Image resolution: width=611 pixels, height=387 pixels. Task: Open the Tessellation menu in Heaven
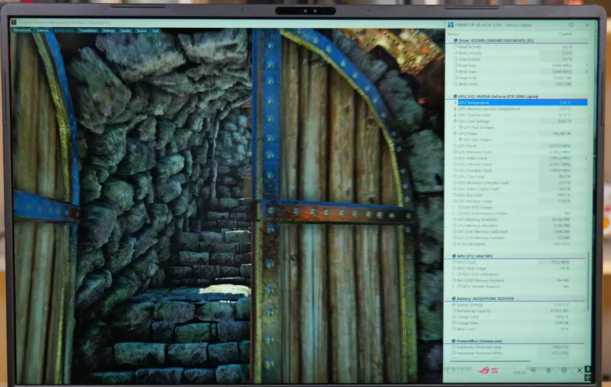point(88,31)
